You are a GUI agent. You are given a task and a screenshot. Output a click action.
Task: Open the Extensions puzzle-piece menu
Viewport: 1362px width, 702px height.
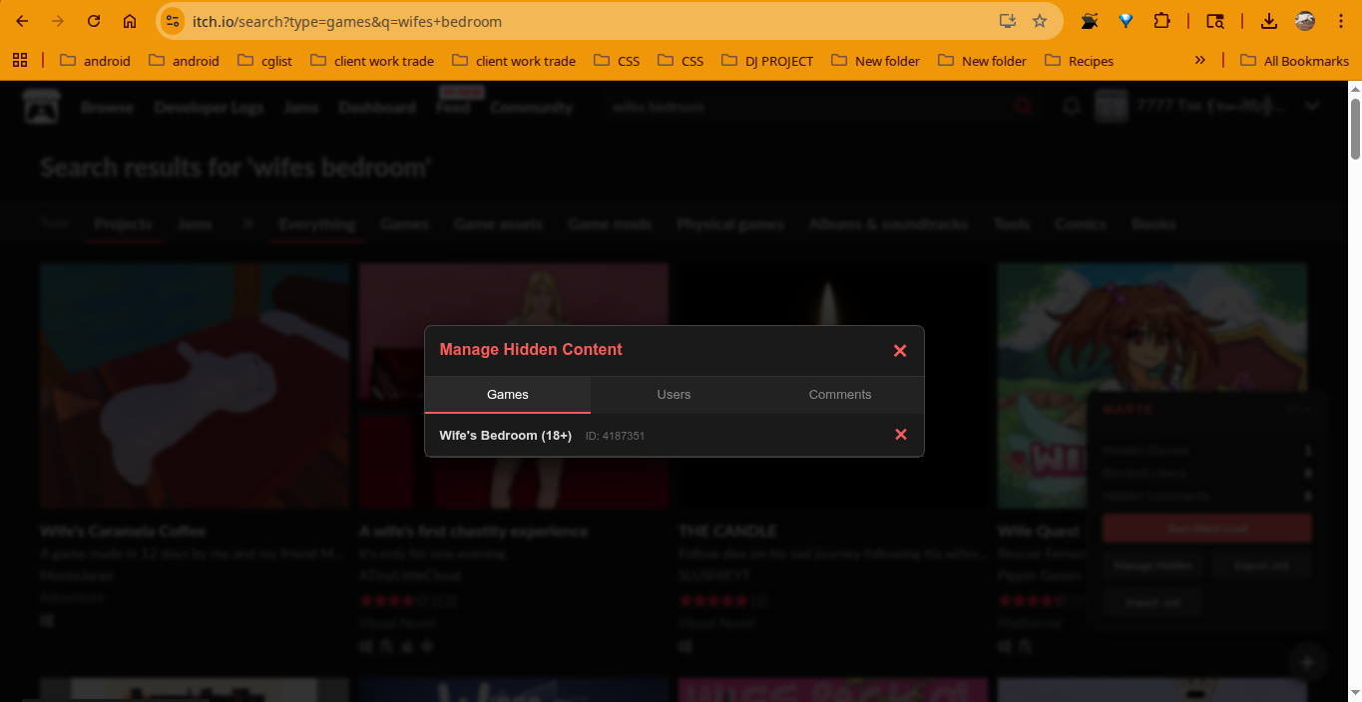click(1161, 21)
